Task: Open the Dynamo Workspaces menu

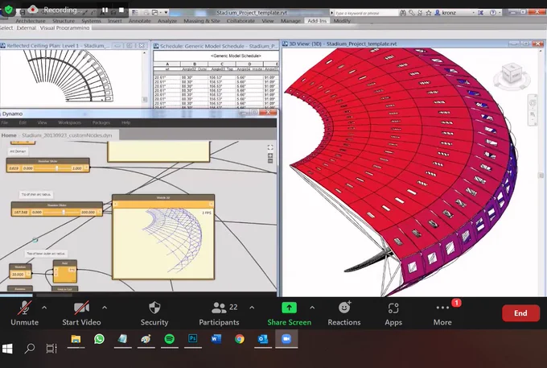Action: pos(69,122)
